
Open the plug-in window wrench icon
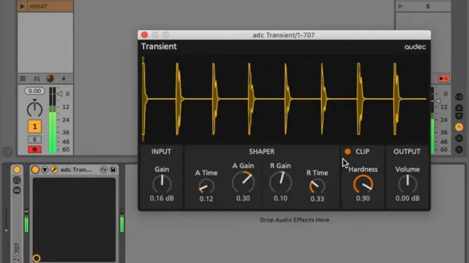[x=54, y=169]
